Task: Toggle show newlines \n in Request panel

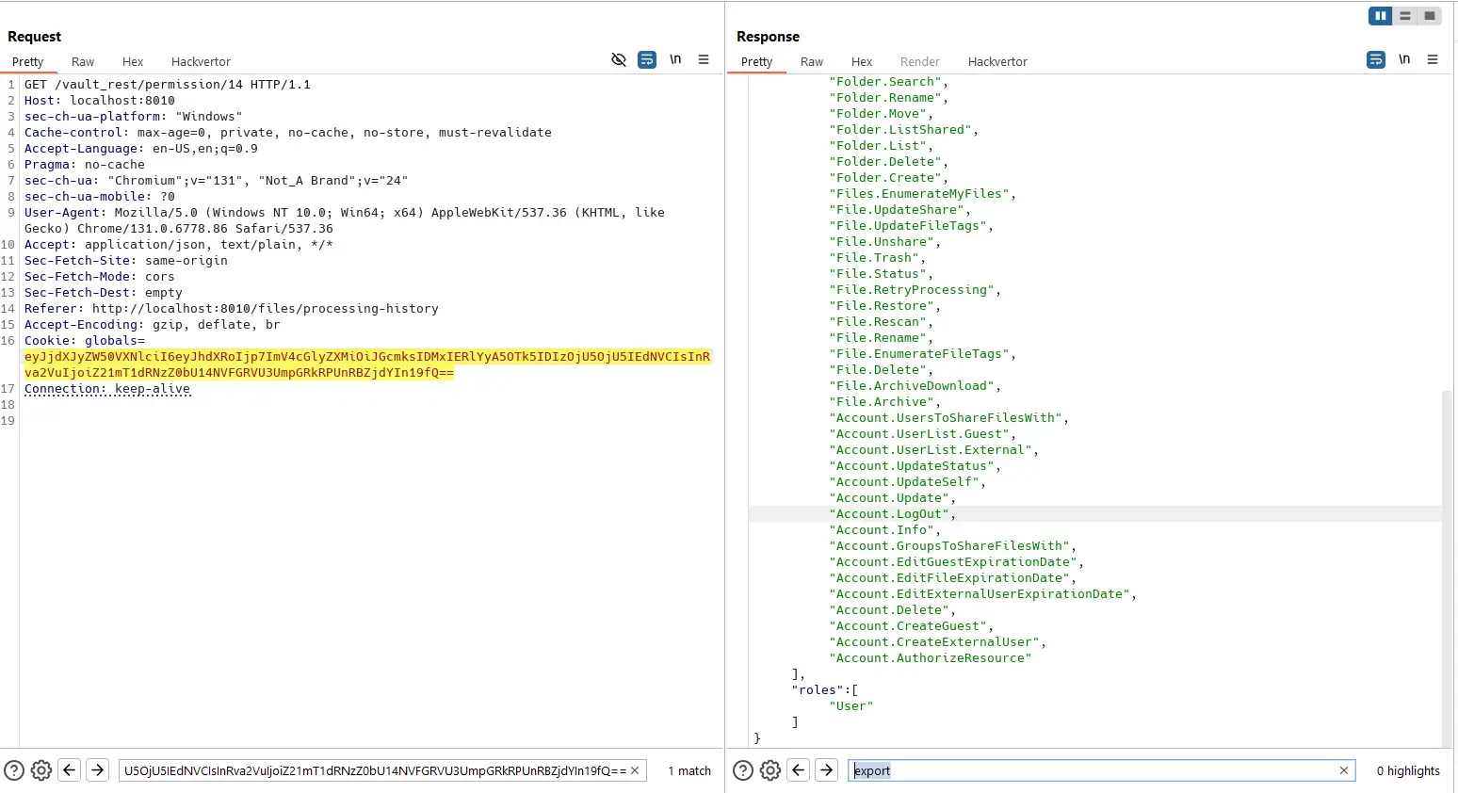Action: [x=675, y=59]
